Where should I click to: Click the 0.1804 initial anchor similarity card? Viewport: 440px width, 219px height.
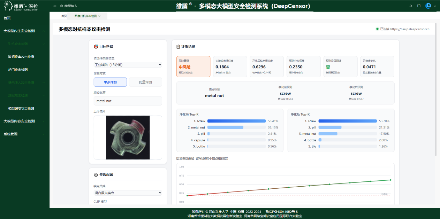click(x=230, y=67)
